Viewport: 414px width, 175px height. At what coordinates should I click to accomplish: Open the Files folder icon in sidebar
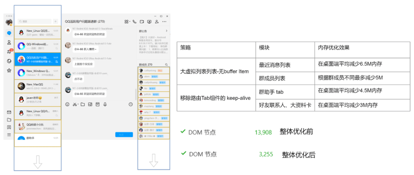click(9, 120)
